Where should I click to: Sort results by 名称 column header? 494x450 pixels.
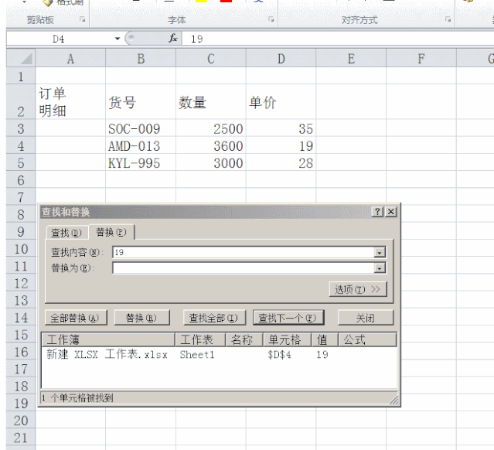[x=244, y=339]
